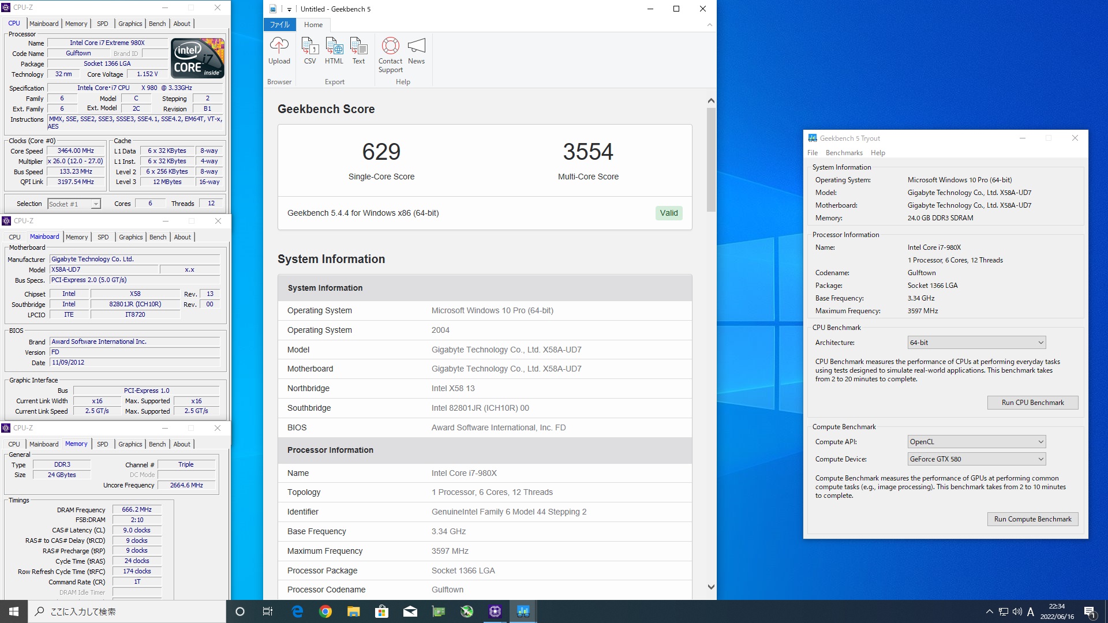Viewport: 1108px width, 623px height.
Task: Export results as HTML
Action: [334, 51]
